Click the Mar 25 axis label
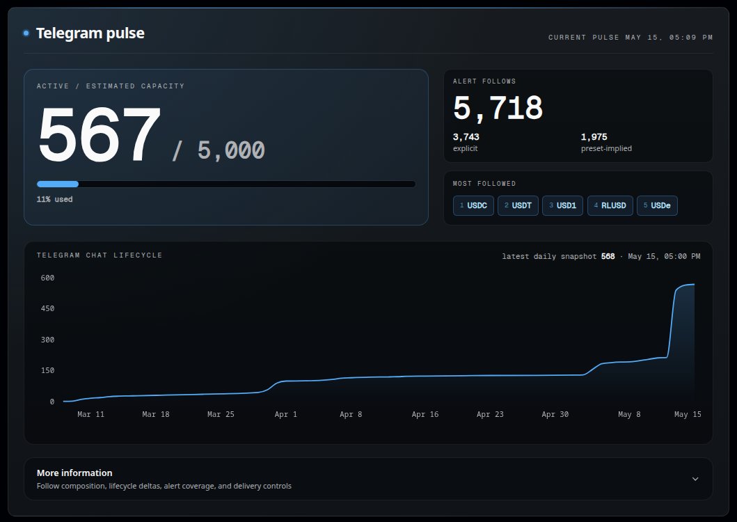737x522 pixels. point(221,414)
